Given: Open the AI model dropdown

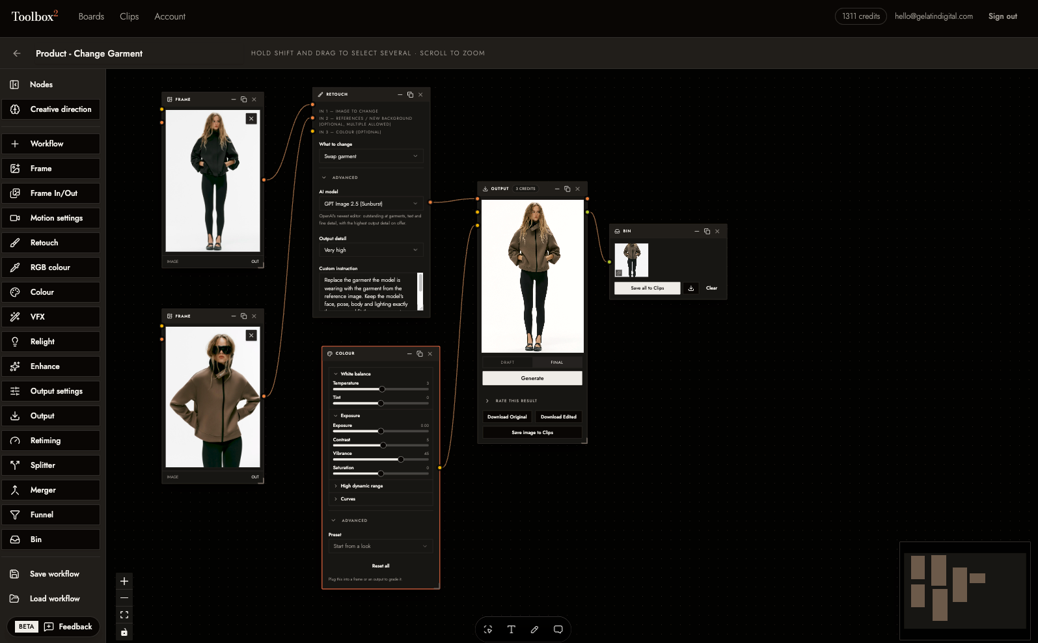Looking at the screenshot, I should [371, 204].
